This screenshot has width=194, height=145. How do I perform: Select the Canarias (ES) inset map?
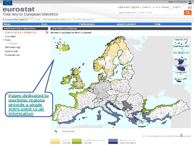(x=181, y=42)
